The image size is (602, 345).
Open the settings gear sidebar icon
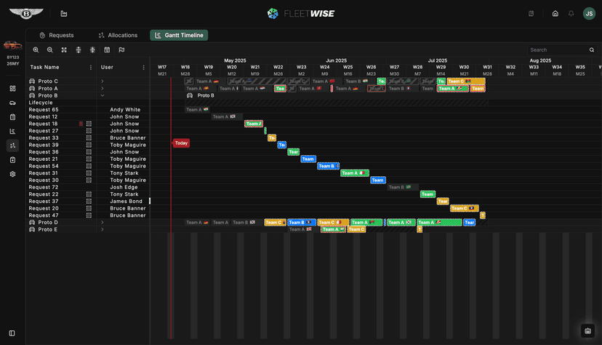(x=12, y=174)
